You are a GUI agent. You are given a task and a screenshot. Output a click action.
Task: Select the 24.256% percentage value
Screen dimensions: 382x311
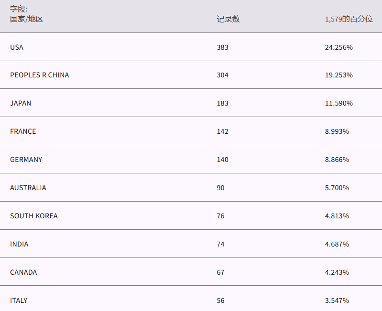tap(338, 47)
